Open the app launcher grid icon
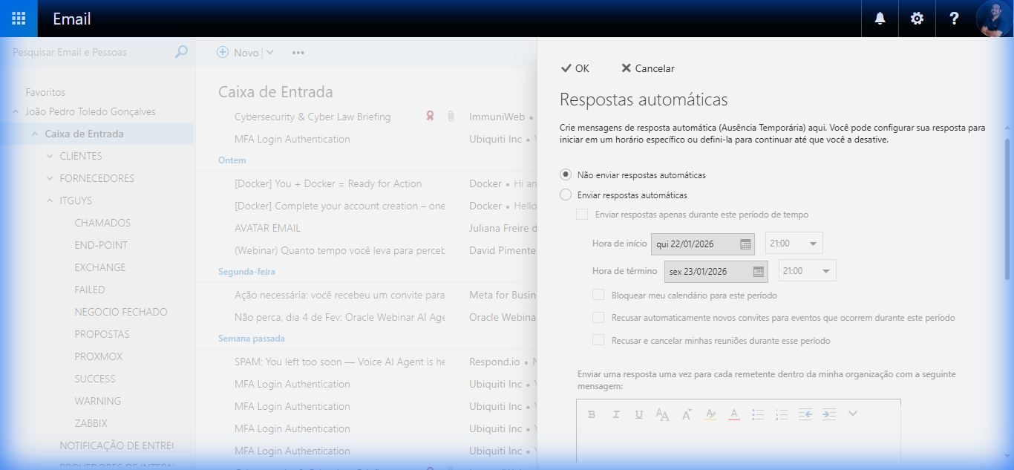The height and width of the screenshot is (470, 1014). click(x=19, y=19)
